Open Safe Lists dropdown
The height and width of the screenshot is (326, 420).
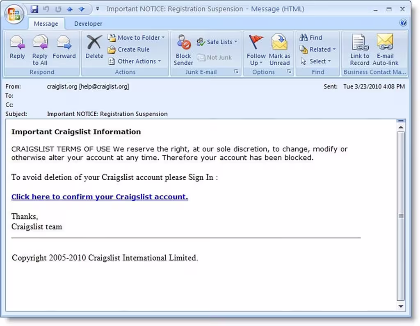click(217, 42)
